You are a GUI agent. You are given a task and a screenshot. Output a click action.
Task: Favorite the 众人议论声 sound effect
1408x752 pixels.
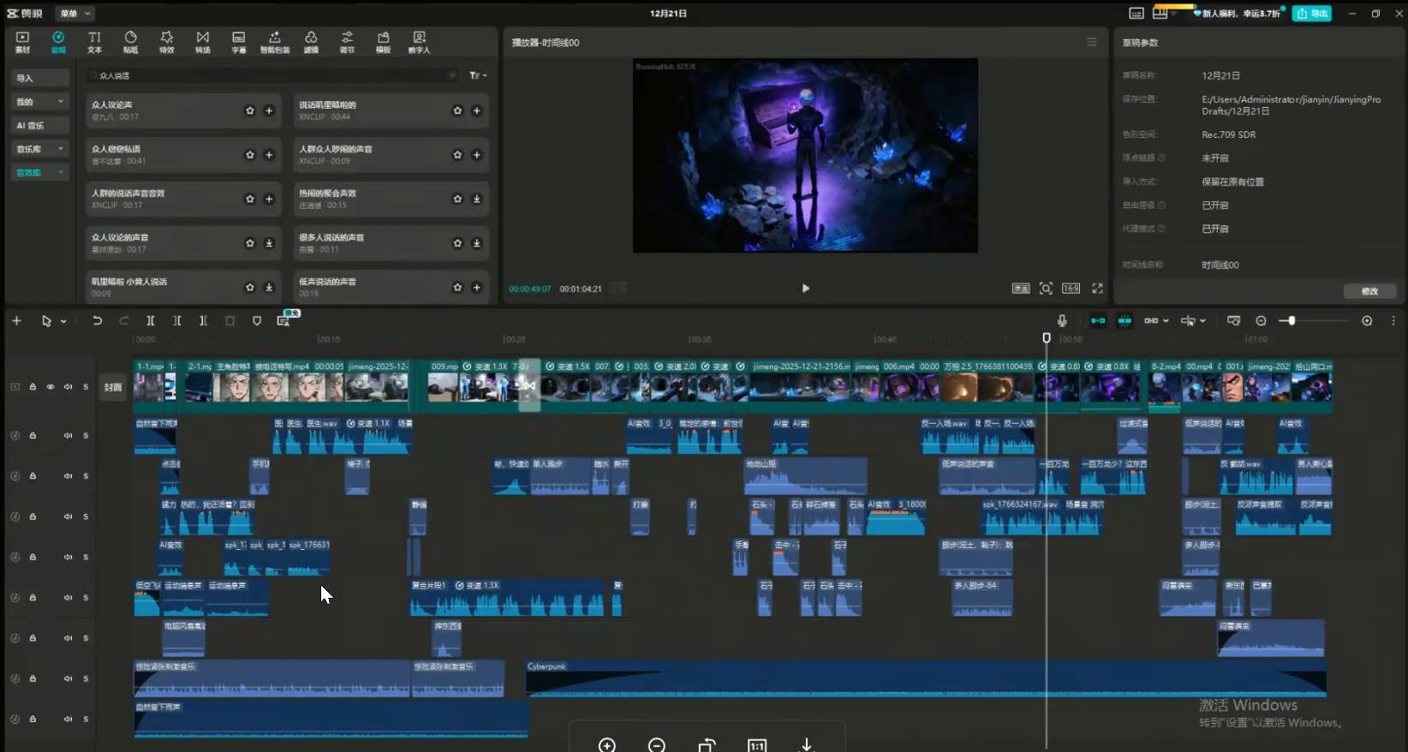(x=250, y=110)
